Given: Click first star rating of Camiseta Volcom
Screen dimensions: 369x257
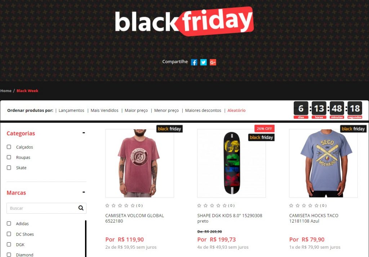Looking at the screenshot, I should 107,206.
